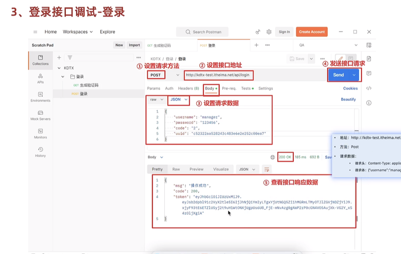The width and height of the screenshot is (401, 254).
Task: Open the code snippet icon
Action: click(369, 88)
